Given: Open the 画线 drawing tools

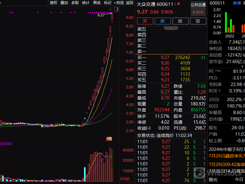Looking at the screenshot, I should (x=97, y=3).
